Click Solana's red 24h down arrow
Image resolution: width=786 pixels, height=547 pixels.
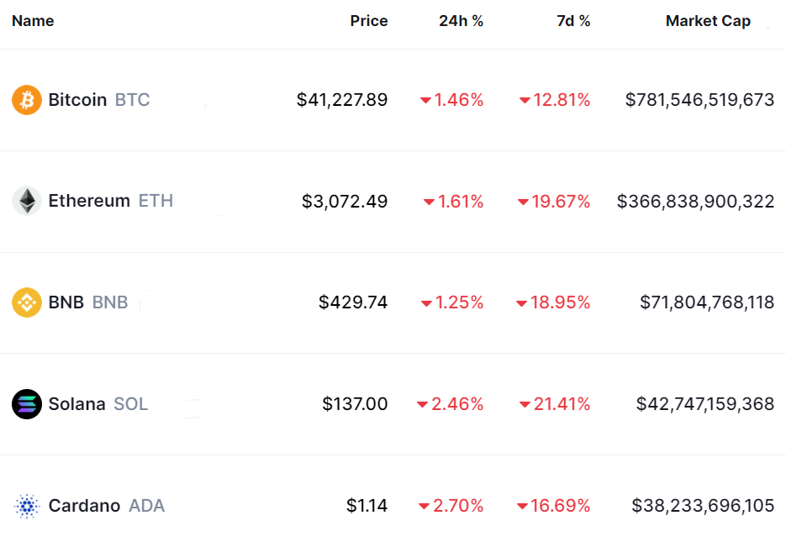[422, 405]
